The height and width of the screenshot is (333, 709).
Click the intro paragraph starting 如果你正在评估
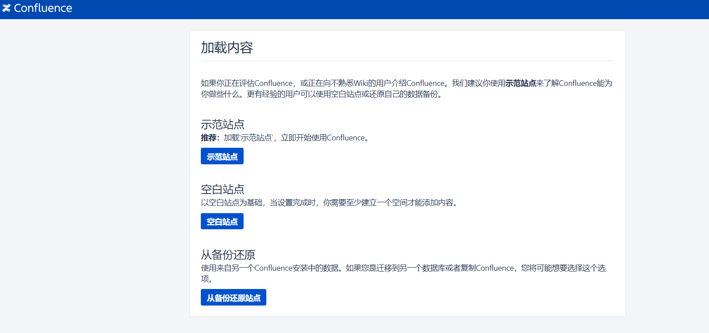pos(406,88)
